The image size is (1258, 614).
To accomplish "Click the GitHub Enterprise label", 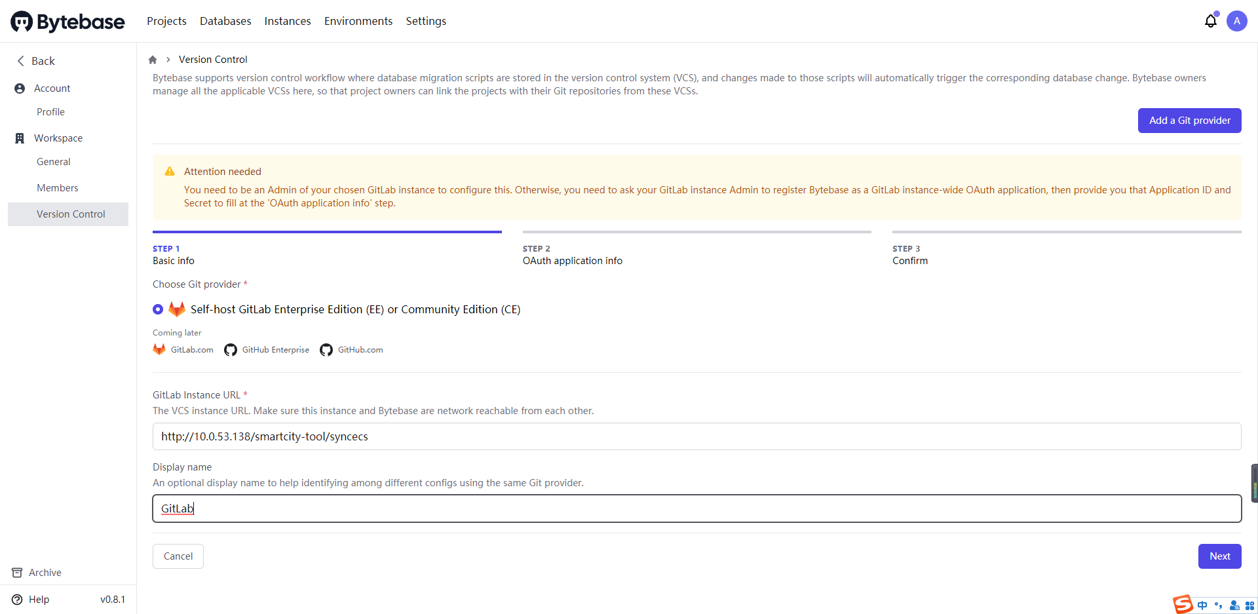I will pos(276,350).
